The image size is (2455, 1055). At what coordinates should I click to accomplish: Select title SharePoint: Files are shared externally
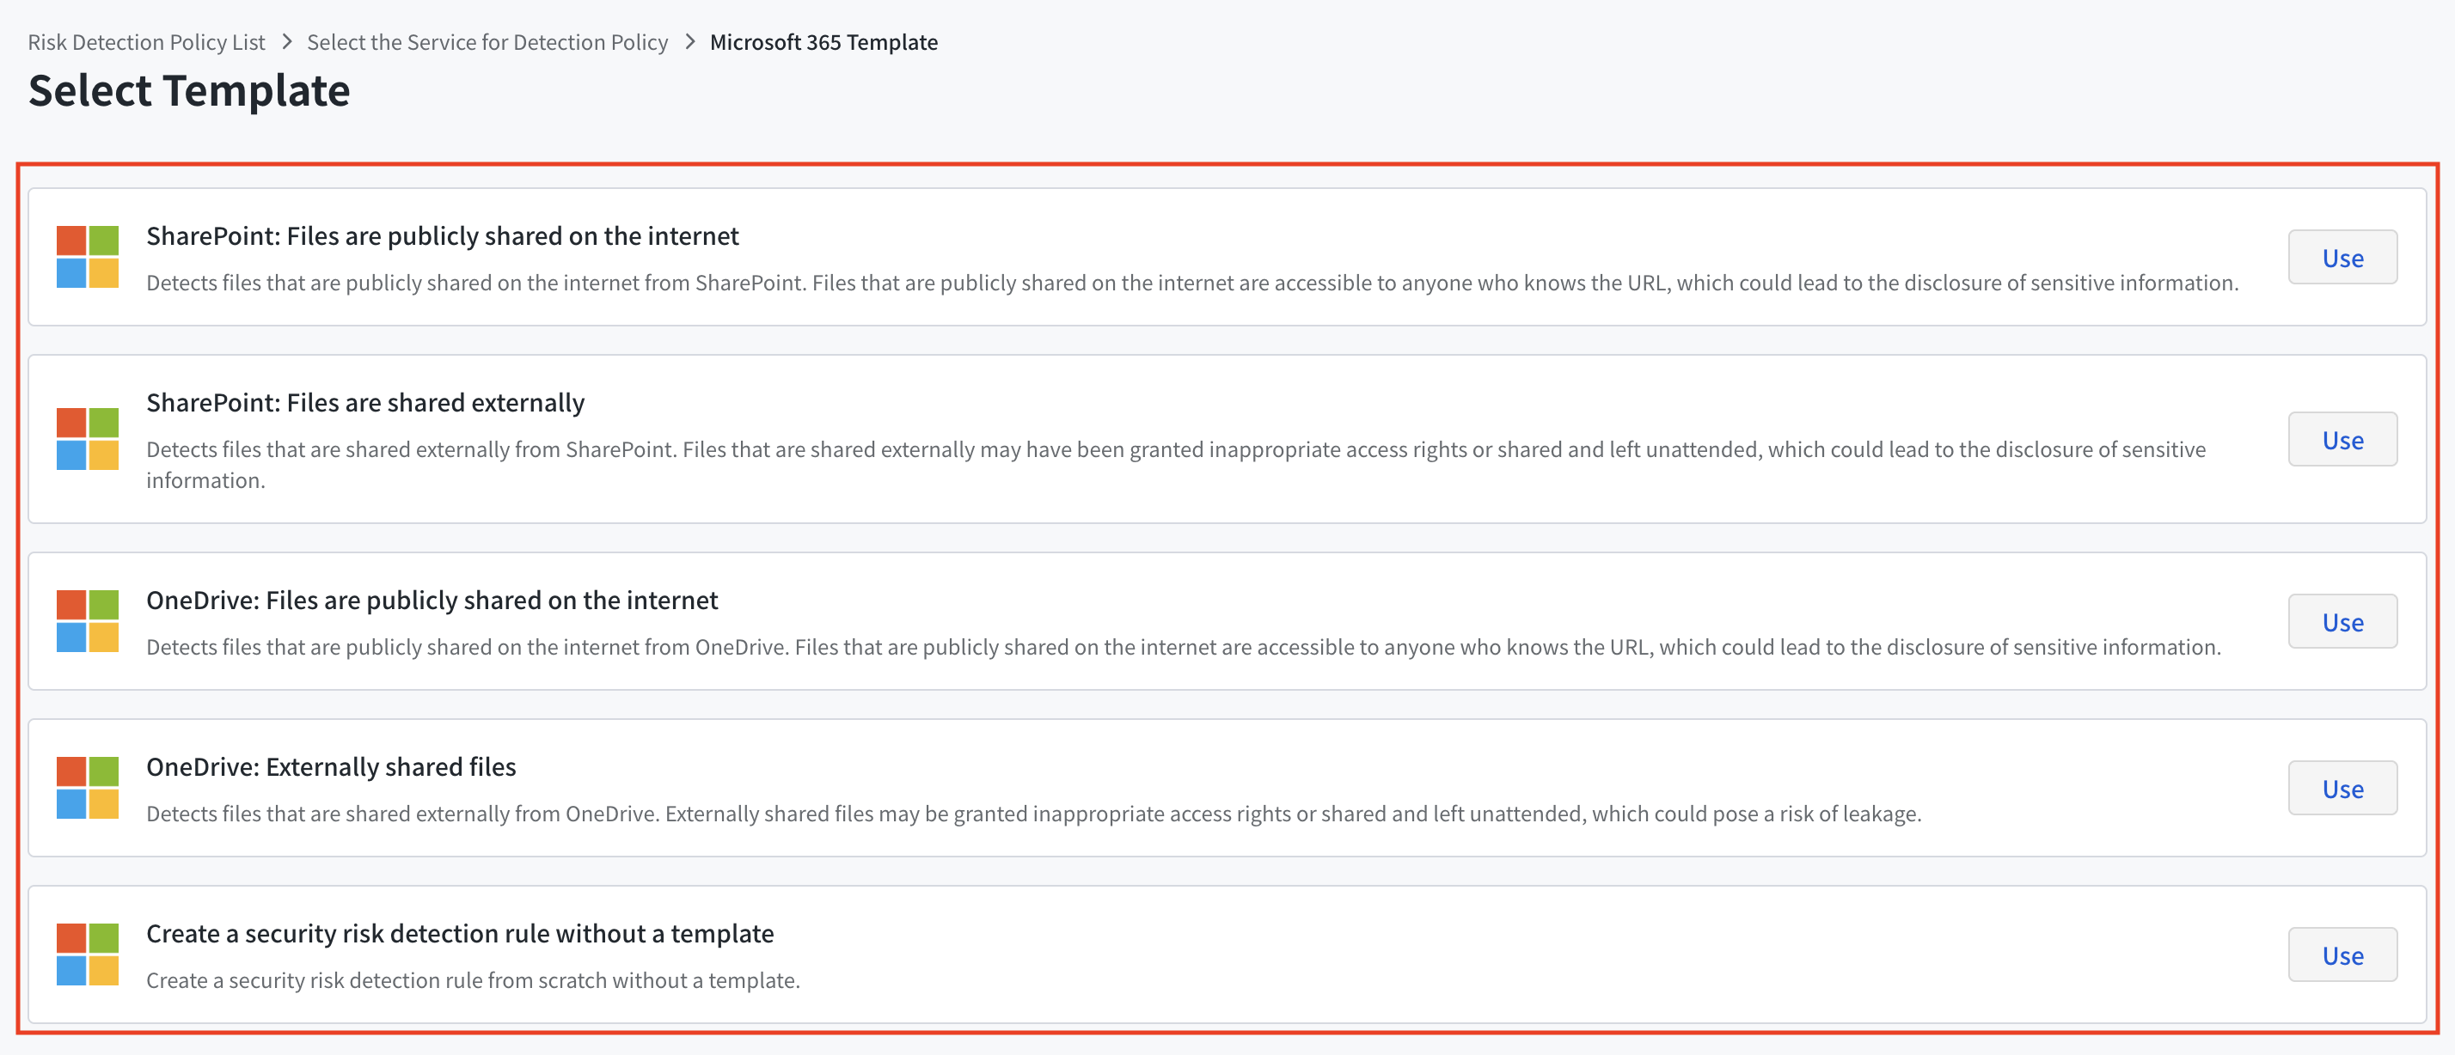365,402
